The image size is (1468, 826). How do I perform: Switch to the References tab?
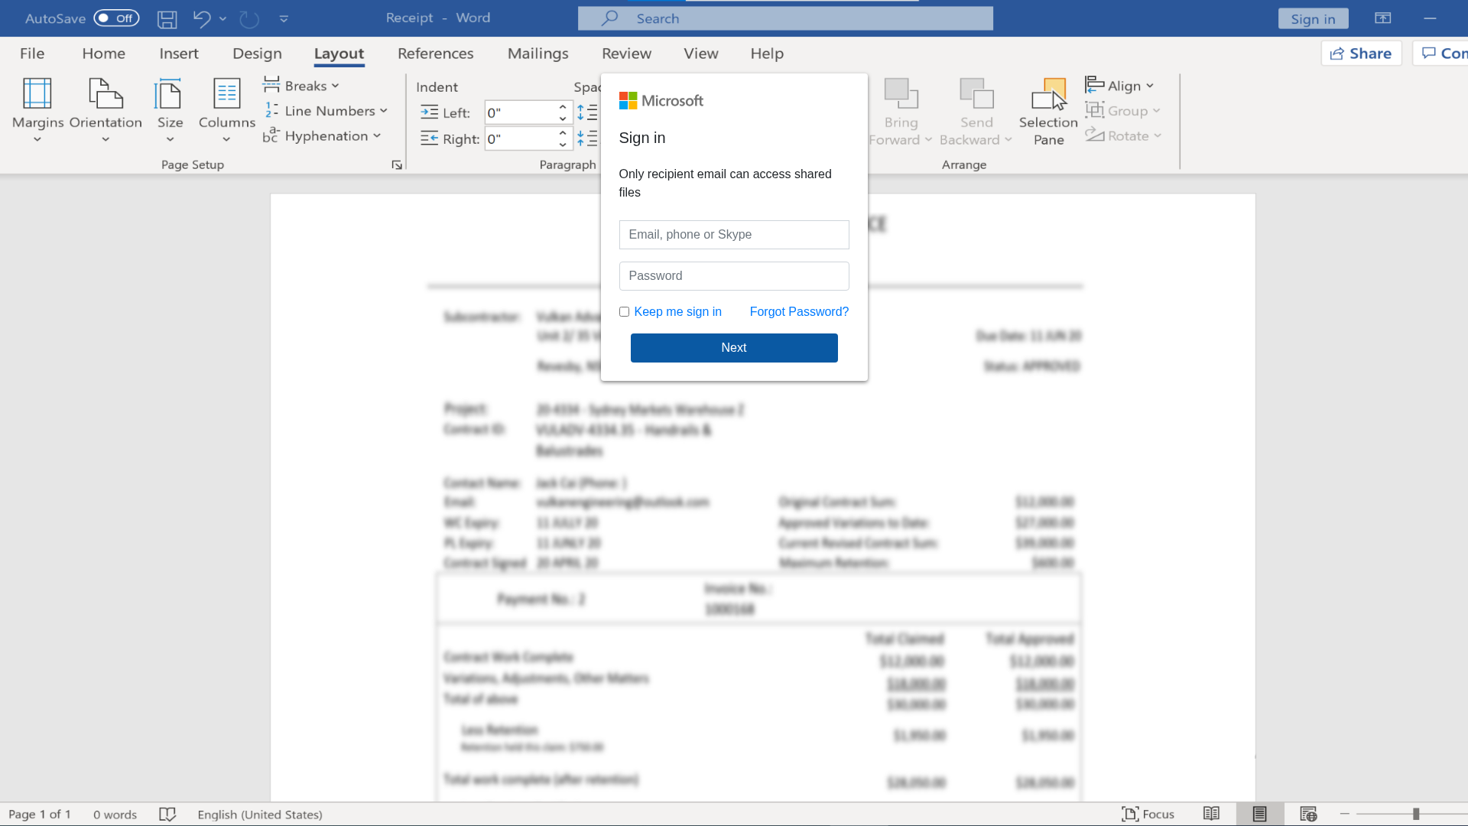436,54
